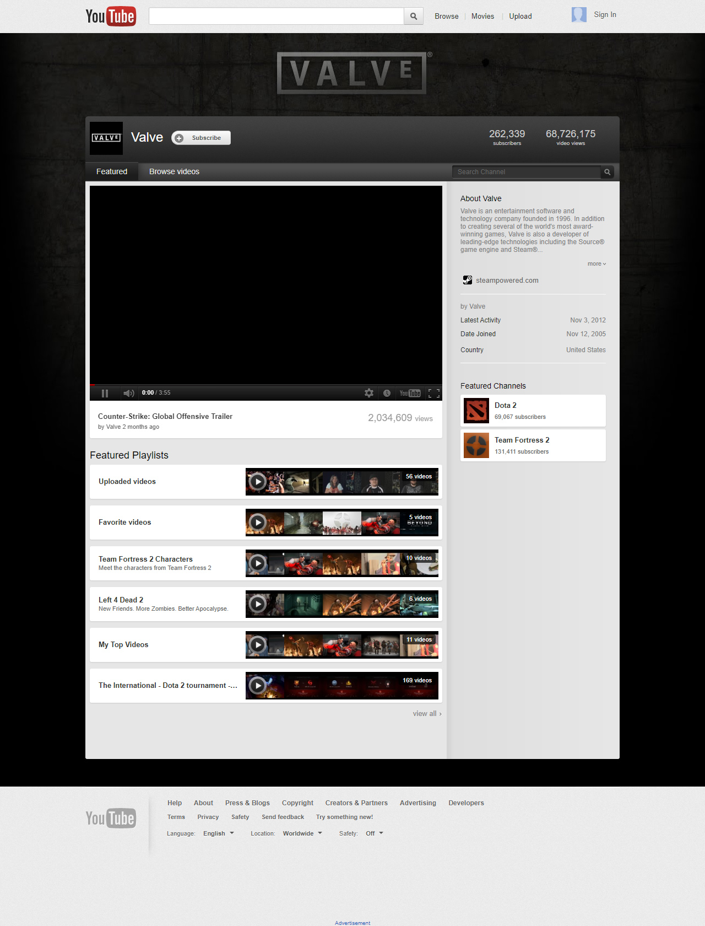Focus the main YouTube search field

coord(276,17)
